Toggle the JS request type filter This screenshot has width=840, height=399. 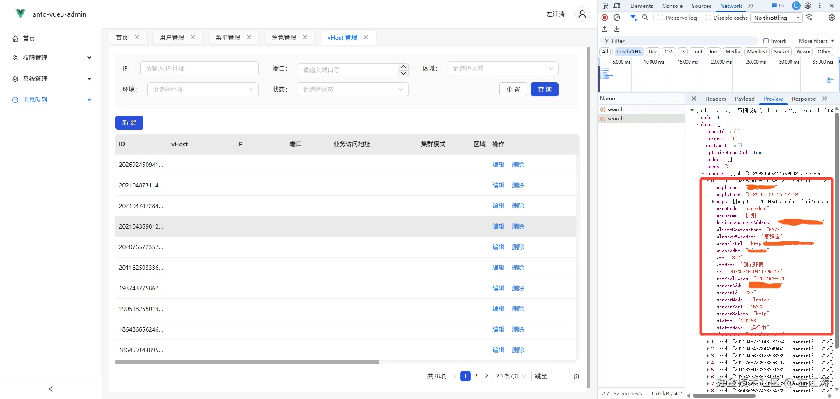(x=682, y=52)
